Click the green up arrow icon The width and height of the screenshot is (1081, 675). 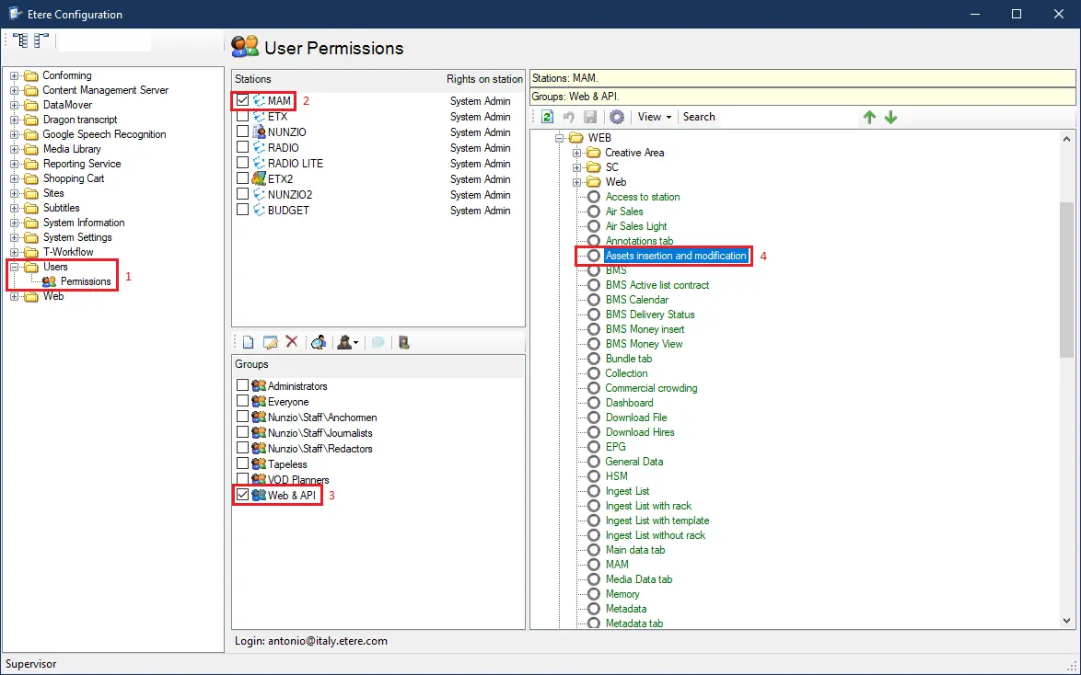click(x=869, y=117)
